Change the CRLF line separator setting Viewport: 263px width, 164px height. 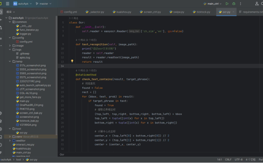click(228, 160)
